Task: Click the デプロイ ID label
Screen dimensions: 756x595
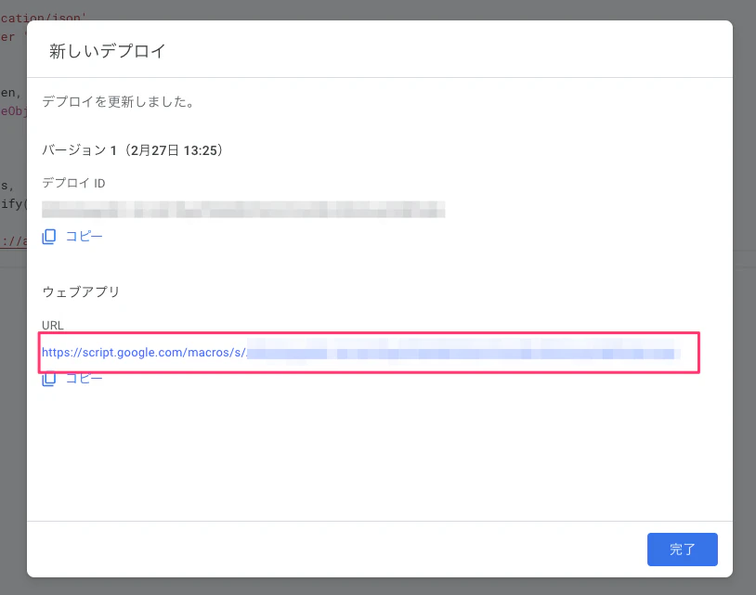Action: (x=73, y=183)
